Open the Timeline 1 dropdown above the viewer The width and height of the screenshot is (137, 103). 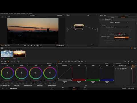pyautogui.click(x=33, y=15)
